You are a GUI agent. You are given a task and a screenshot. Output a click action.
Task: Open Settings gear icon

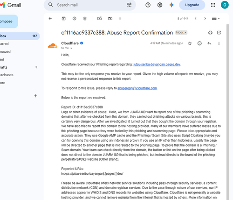point(160,5)
